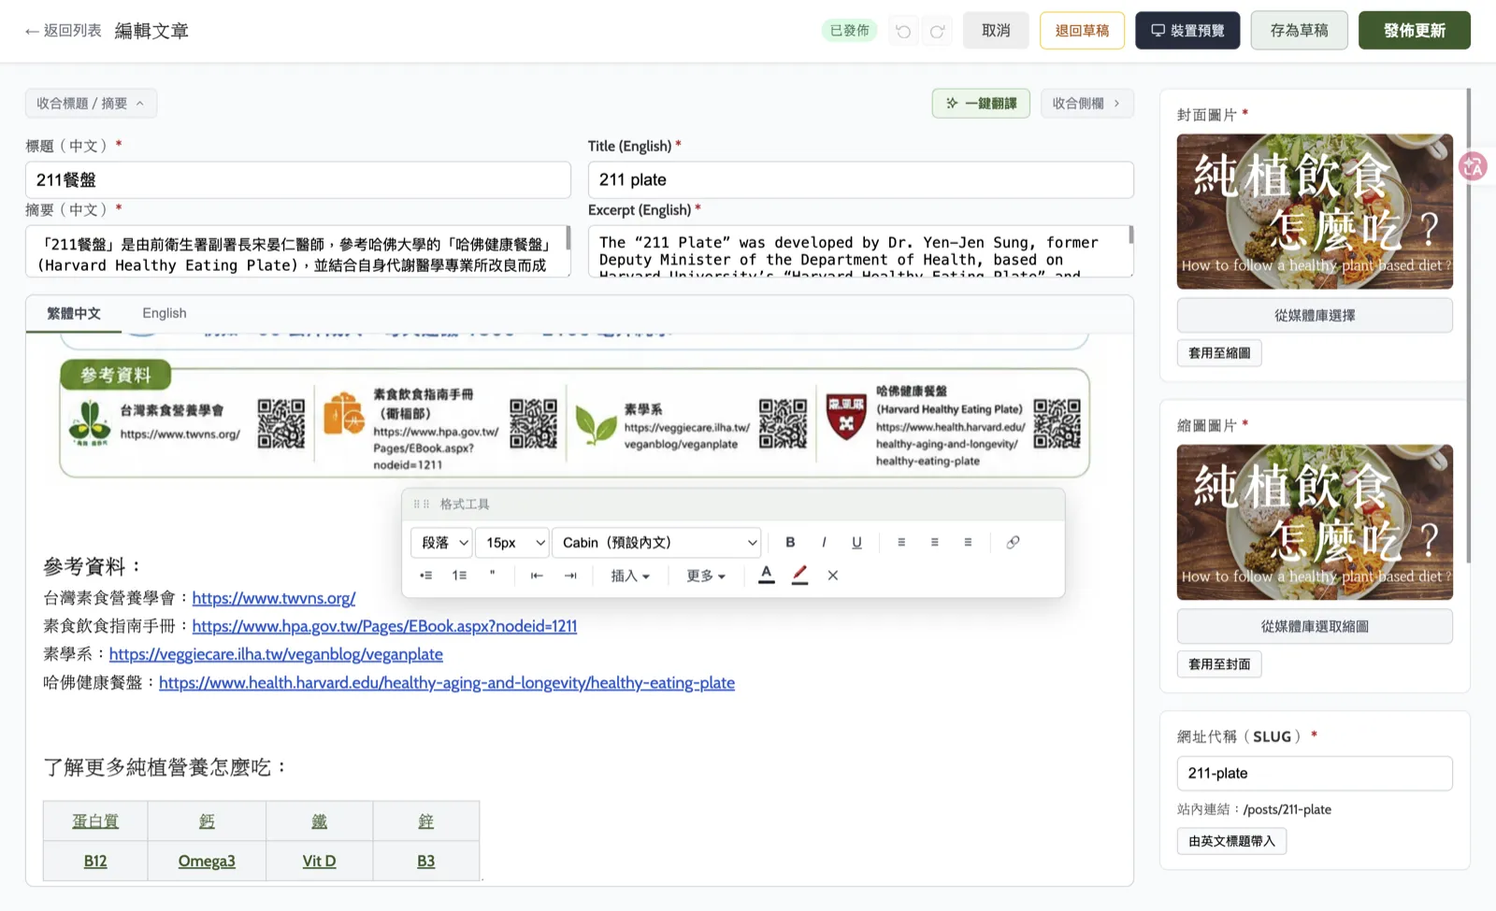Insert a hyperlink with link icon
This screenshot has width=1496, height=911.
click(1013, 542)
